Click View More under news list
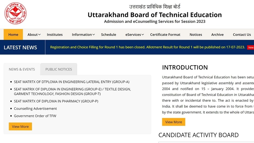 [20, 127]
